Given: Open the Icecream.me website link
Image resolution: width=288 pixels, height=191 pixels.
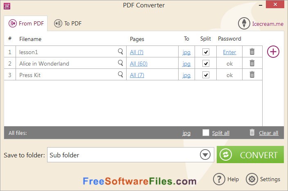Looking at the screenshot, I should 268,24.
